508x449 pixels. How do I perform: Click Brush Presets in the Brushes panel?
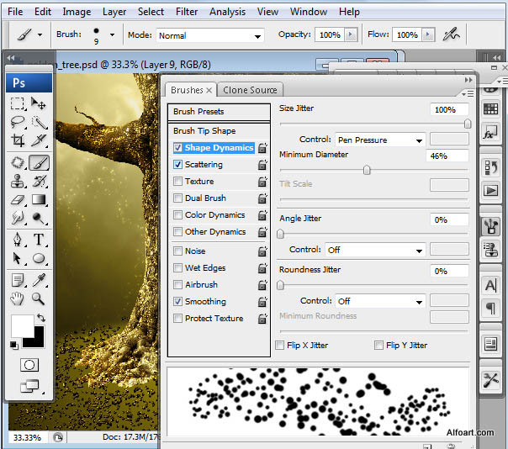point(198,111)
